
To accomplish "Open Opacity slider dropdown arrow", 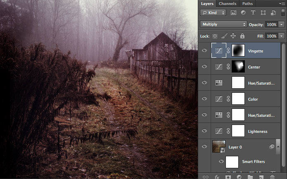I will [281, 24].
